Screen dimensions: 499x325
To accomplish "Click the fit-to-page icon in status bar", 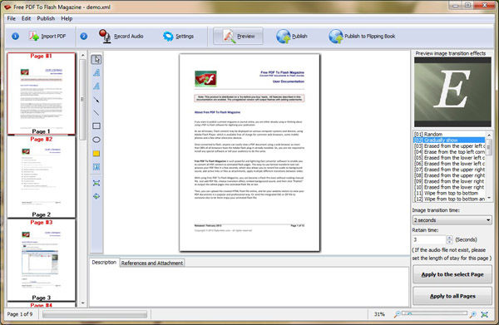I will [484, 314].
